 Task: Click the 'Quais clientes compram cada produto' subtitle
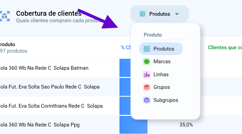tap(59, 21)
